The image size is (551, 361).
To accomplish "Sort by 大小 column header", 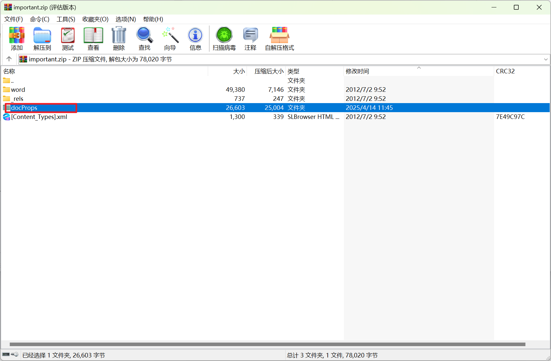I will [x=228, y=71].
